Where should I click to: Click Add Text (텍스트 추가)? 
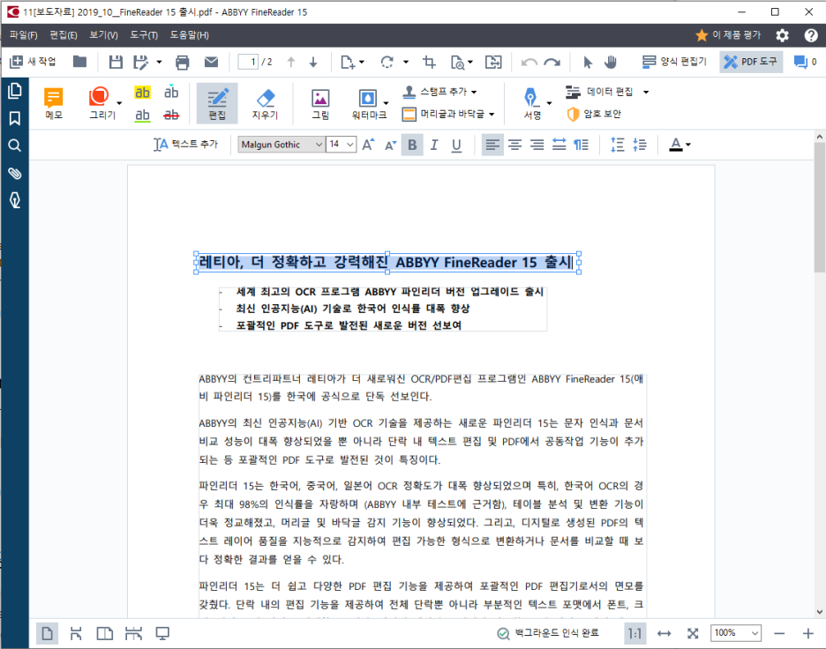(x=185, y=145)
